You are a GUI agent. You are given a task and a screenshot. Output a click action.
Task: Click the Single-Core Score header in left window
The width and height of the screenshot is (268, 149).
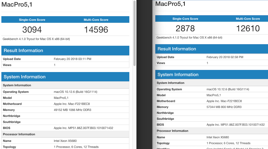pos(32,20)
